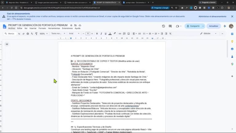Open the Editar menu

[20, 28]
